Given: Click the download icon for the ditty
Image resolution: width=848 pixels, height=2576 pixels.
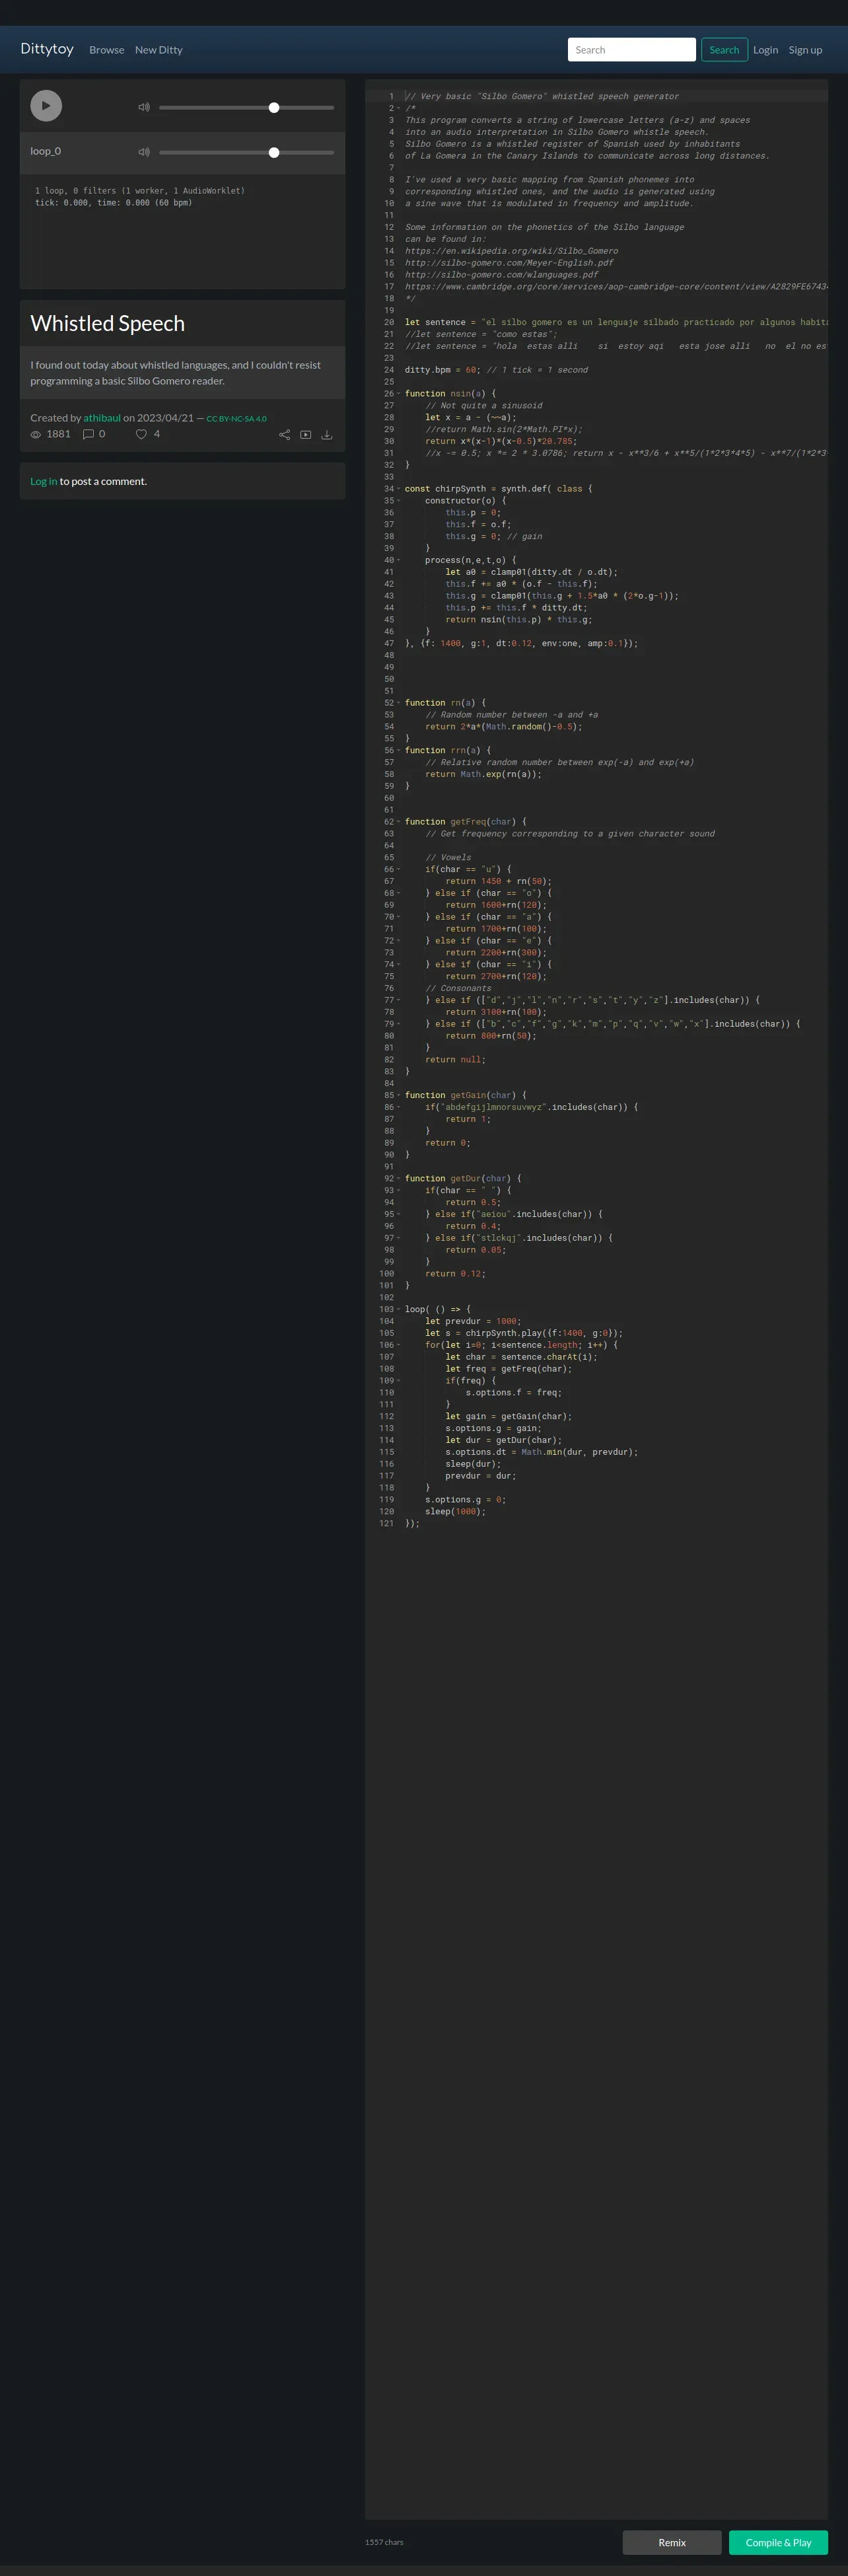Looking at the screenshot, I should 327,435.
